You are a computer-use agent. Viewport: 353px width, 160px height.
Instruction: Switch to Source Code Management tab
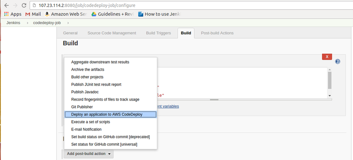coord(112,33)
